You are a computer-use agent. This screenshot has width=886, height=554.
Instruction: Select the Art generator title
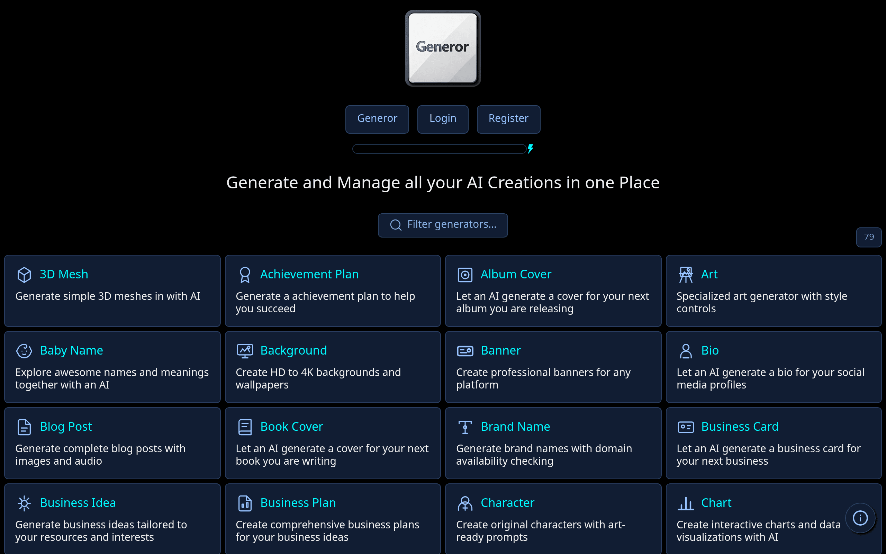coord(709,274)
